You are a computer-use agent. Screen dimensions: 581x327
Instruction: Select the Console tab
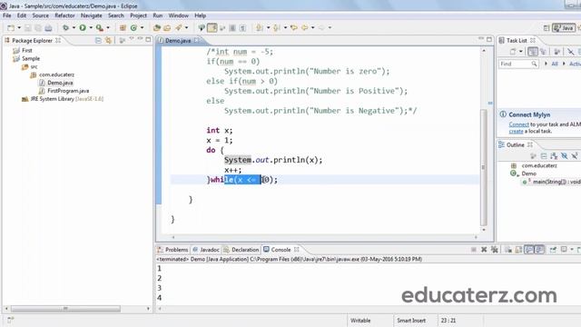281,250
